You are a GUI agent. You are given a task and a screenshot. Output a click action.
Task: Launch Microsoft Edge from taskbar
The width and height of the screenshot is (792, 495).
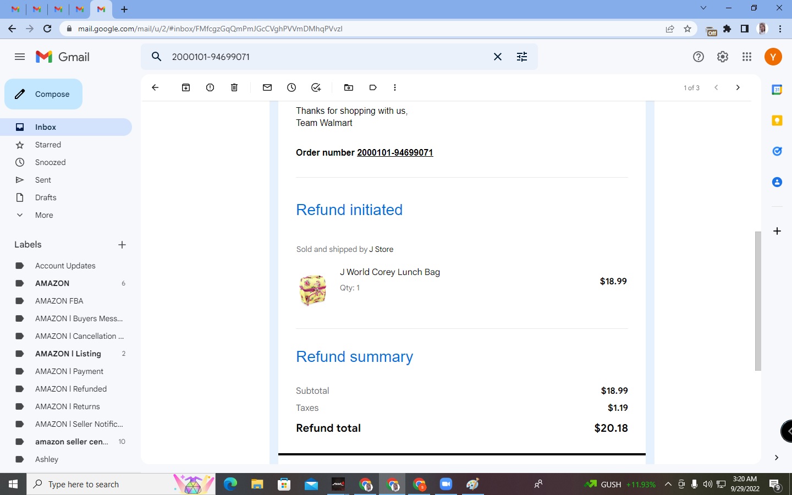(230, 484)
